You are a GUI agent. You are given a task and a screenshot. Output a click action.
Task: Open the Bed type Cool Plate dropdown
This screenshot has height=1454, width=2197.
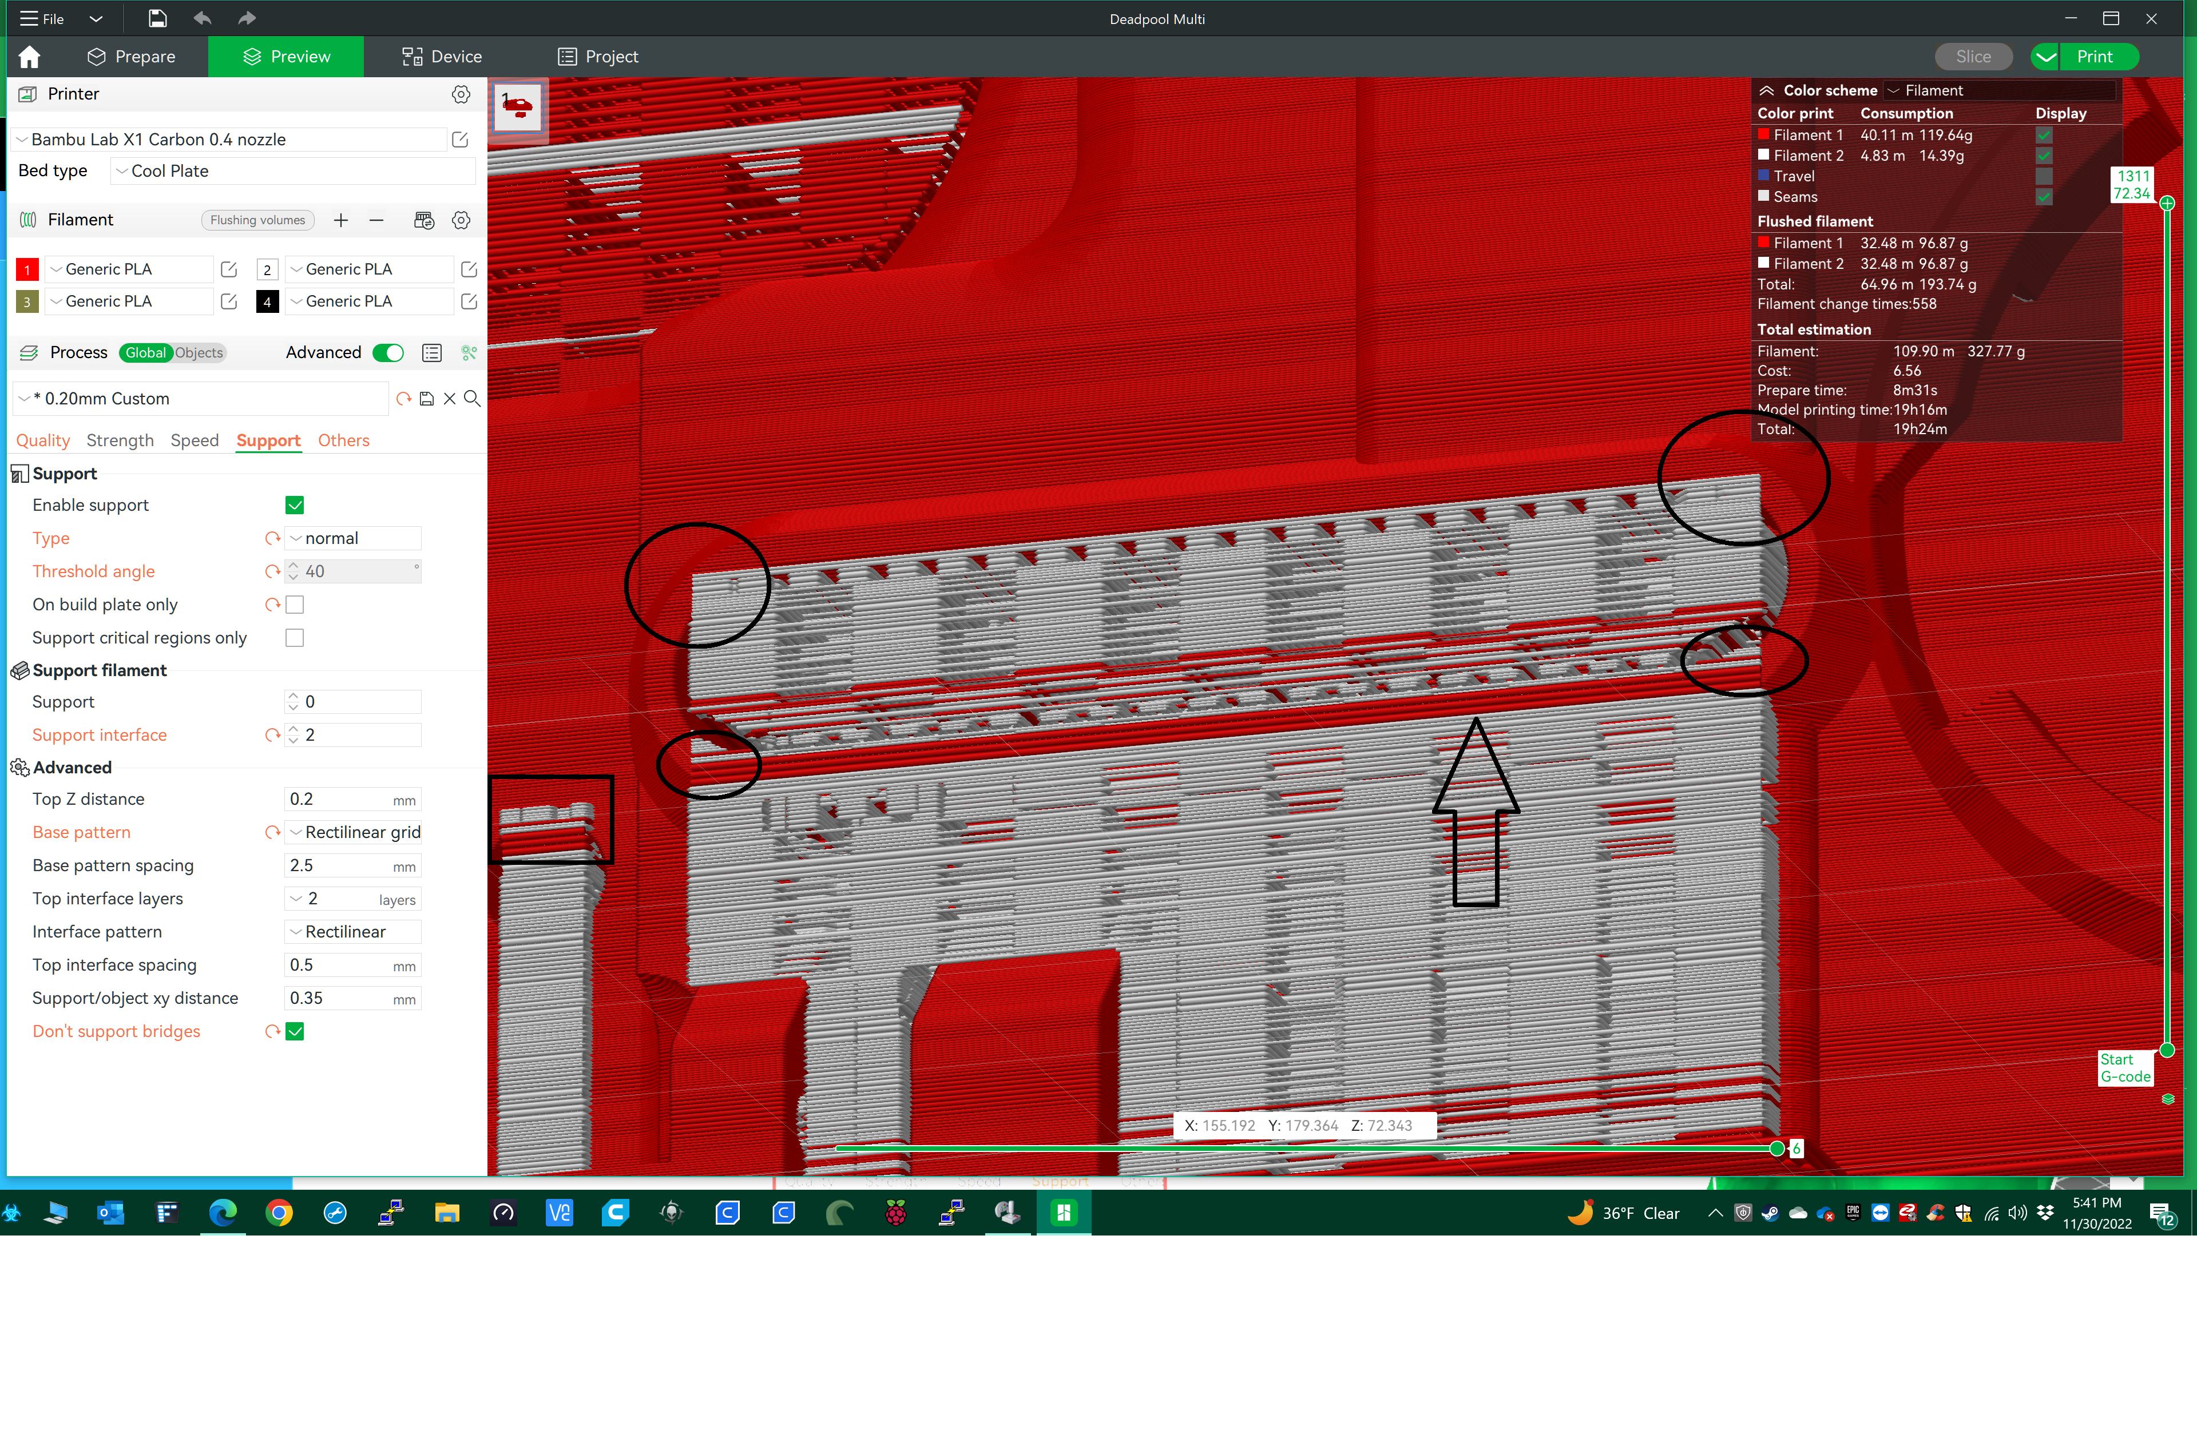[x=293, y=170]
